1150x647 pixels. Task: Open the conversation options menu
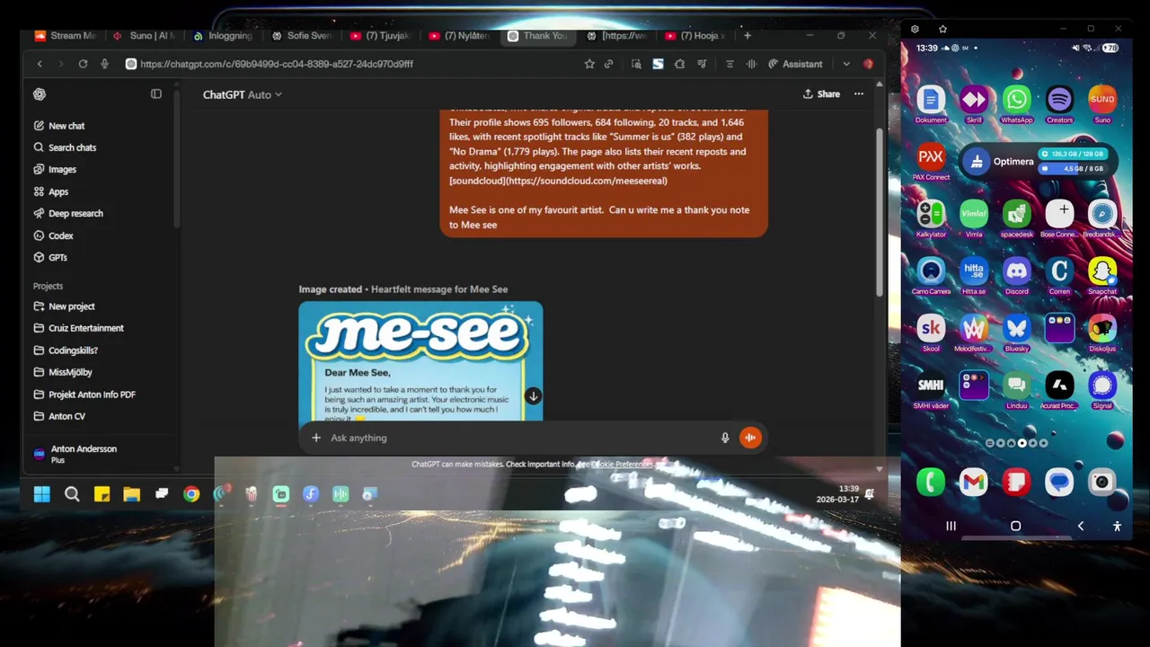tap(859, 93)
